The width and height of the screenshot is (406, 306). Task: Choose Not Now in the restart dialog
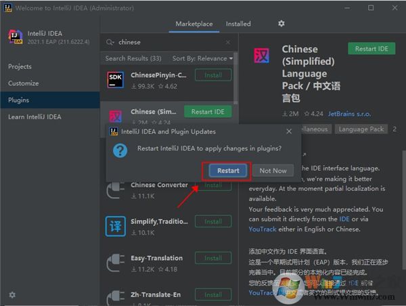(273, 171)
